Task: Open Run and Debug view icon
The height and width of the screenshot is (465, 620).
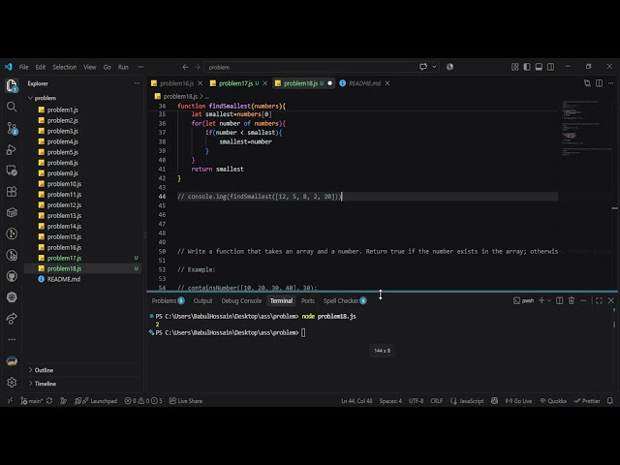Action: point(12,149)
